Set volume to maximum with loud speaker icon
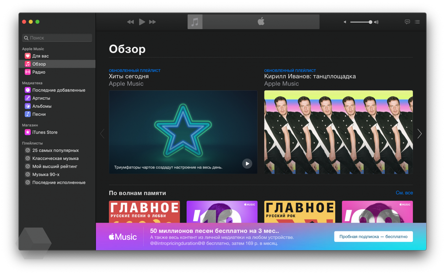This screenshot has height=275, width=445. (376, 22)
